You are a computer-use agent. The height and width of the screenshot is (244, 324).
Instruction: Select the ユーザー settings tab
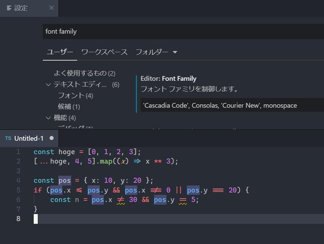60,52
